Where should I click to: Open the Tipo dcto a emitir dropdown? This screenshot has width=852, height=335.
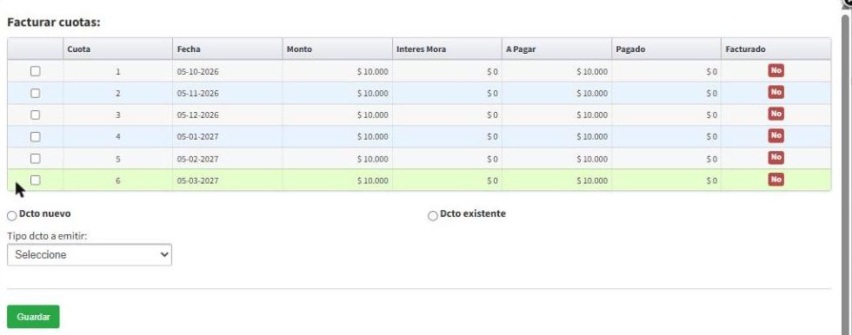coord(89,255)
